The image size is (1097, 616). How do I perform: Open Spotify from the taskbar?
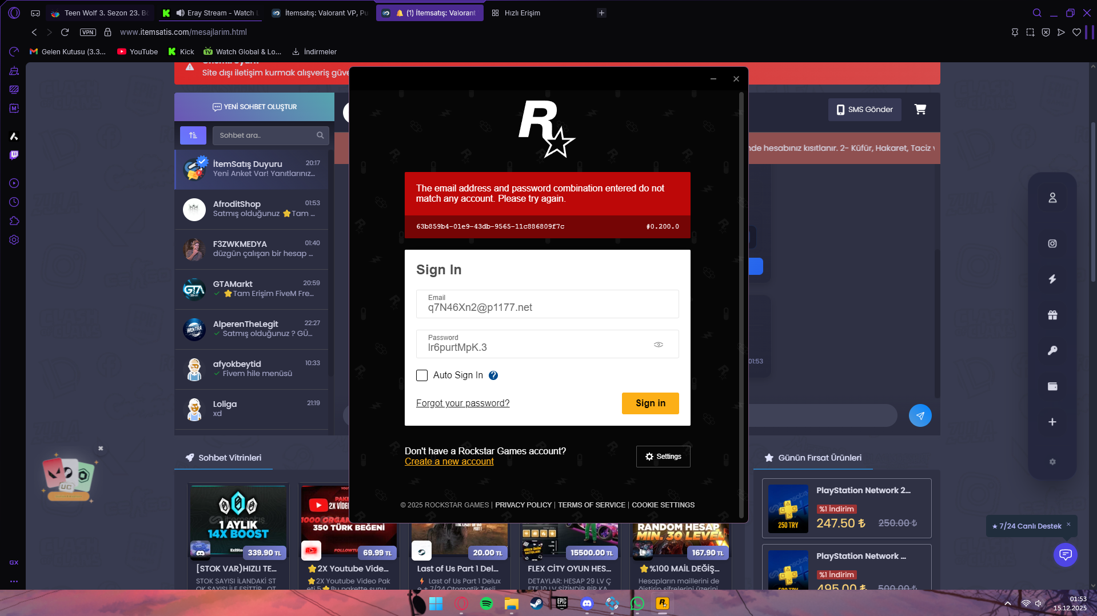coord(486,603)
